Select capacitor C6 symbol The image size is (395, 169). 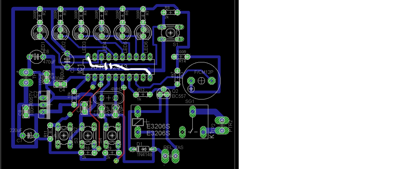(x=37, y=57)
